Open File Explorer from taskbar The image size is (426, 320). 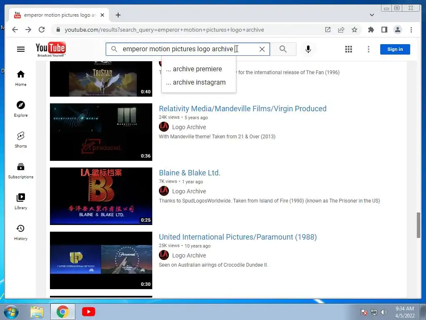pyautogui.click(x=37, y=312)
